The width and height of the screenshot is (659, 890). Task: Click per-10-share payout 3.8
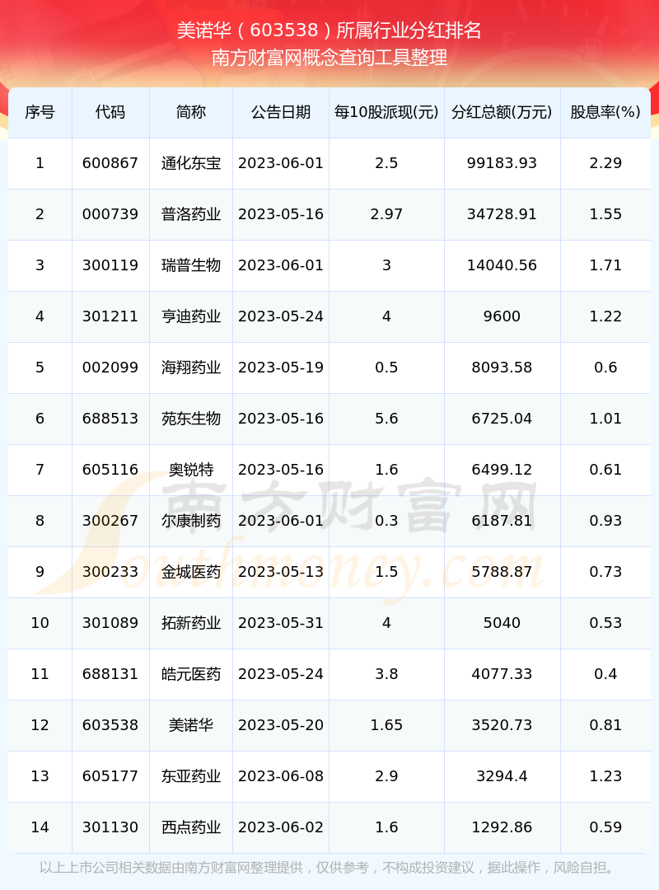click(386, 674)
